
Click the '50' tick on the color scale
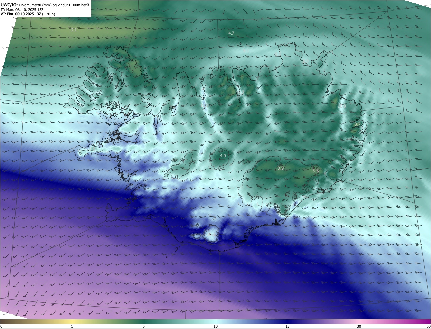[x=428, y=326]
